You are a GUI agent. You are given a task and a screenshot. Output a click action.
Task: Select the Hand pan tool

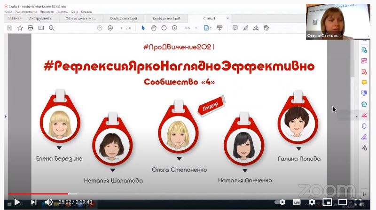coord(153,28)
